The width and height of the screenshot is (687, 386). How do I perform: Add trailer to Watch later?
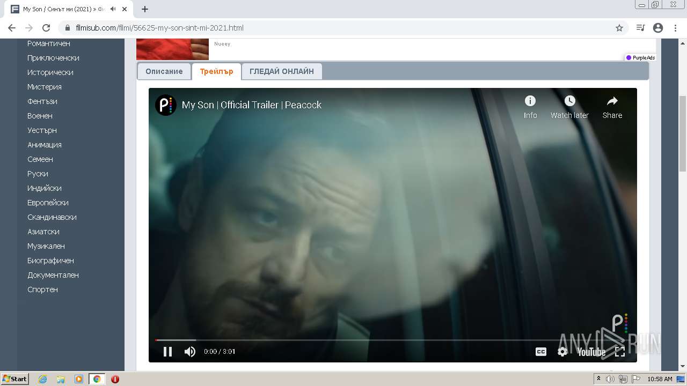(x=569, y=107)
